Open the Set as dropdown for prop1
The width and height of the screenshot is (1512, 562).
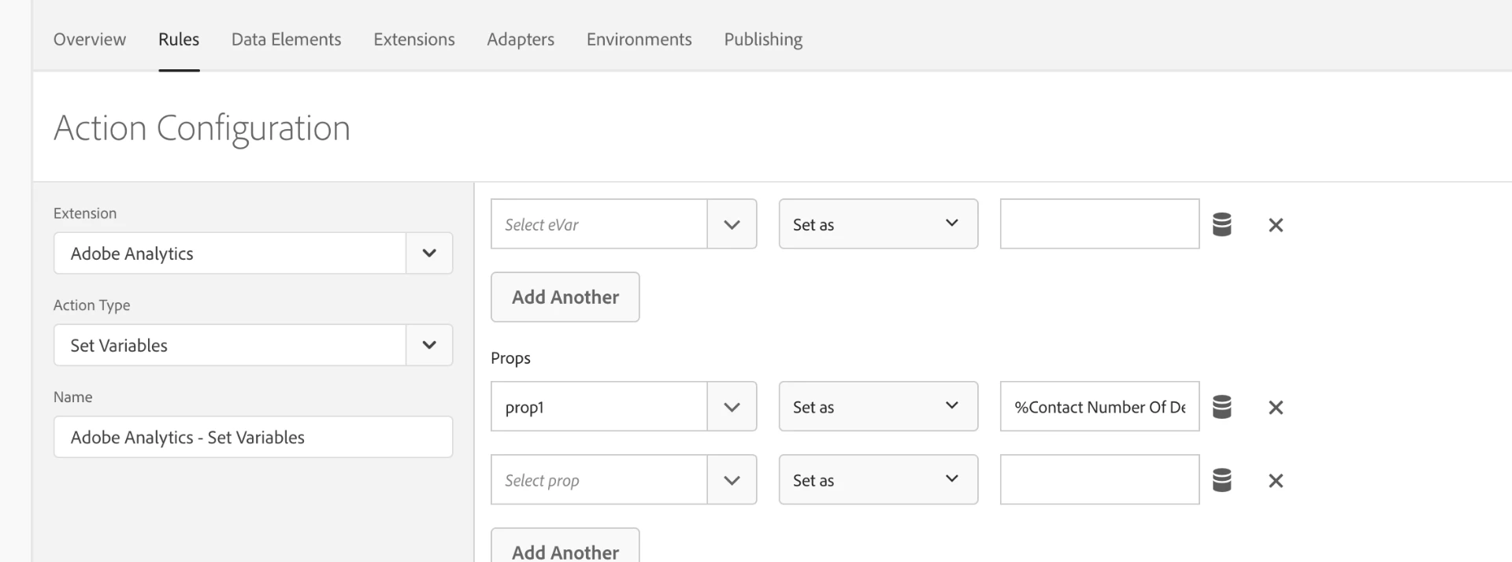[878, 407]
